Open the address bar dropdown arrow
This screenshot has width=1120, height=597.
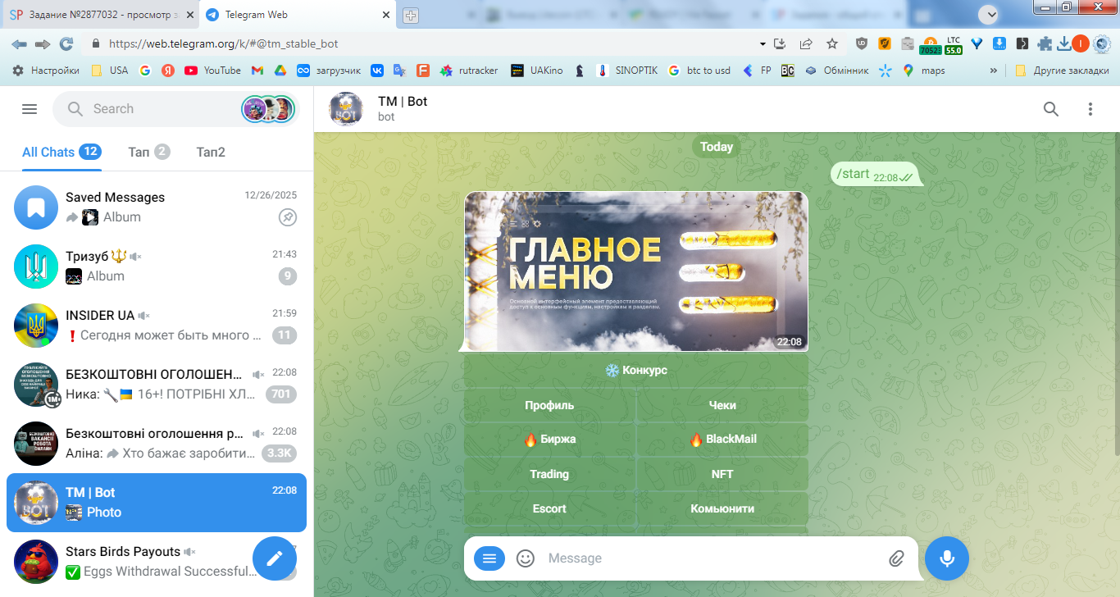click(763, 44)
